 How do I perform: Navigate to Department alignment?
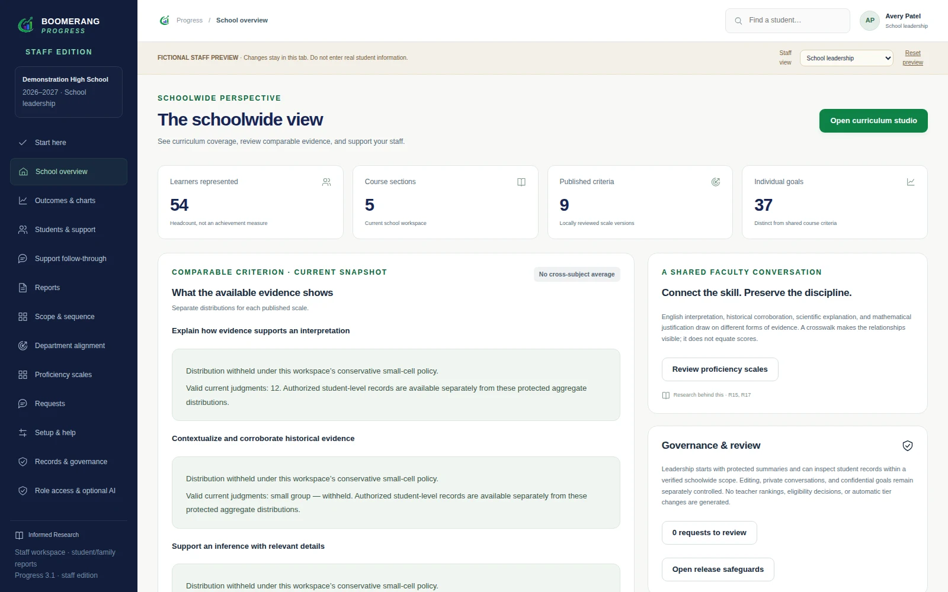coord(69,346)
